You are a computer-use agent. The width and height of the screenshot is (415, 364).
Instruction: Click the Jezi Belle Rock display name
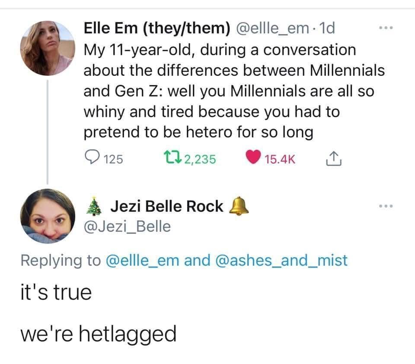(166, 207)
